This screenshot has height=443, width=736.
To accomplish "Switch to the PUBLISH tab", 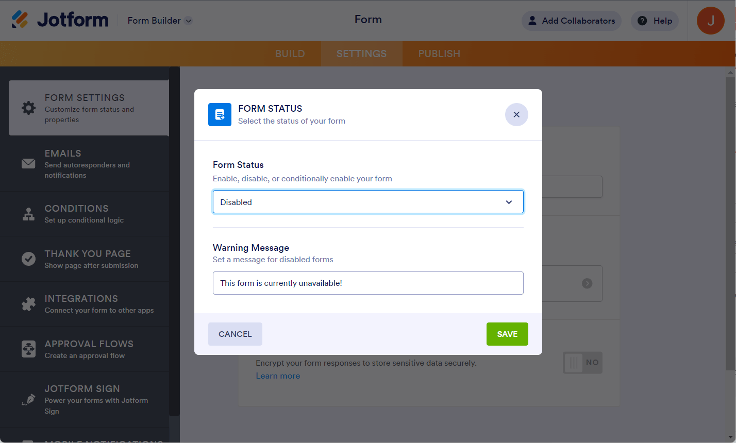I will 439,54.
